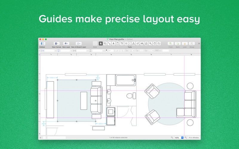Select the Line tool
Image resolution: width=239 pixels, height=149 pixels.
[109, 44]
